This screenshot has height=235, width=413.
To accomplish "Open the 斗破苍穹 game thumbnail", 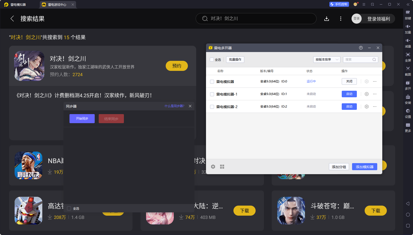I will coord(291,211).
